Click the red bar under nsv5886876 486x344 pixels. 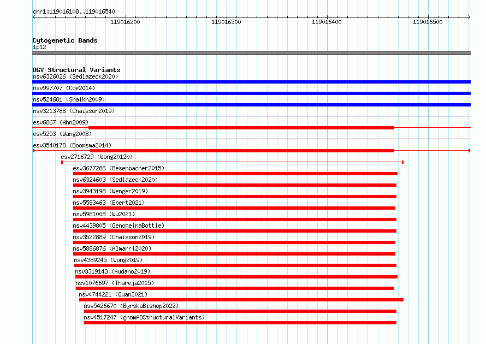point(234,254)
